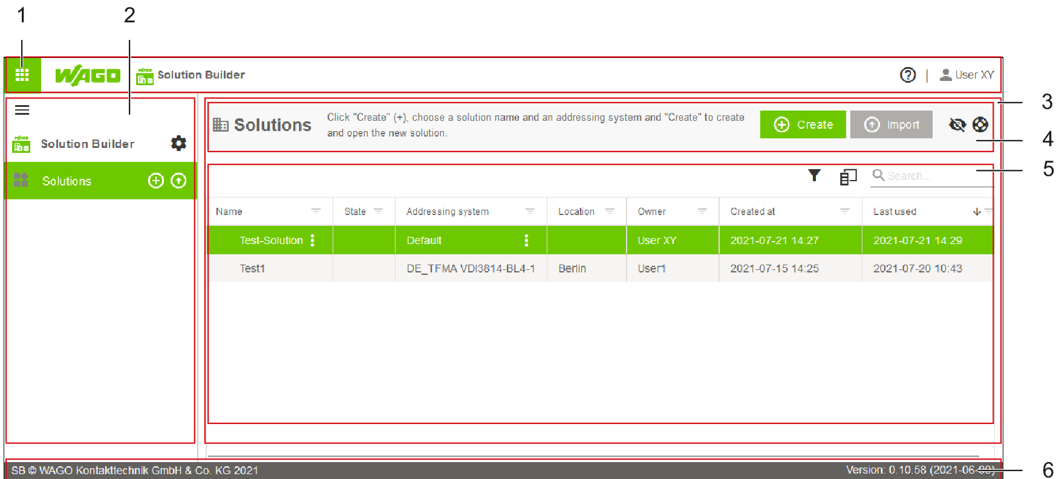
Task: Open the Created at column filter menu
Action: 845,211
